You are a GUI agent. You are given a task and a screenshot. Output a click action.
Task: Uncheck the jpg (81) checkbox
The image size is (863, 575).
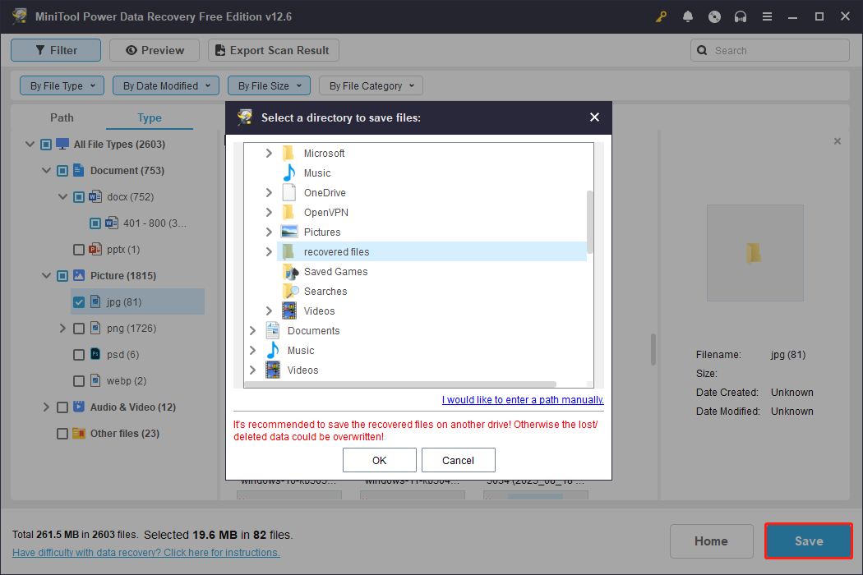(x=78, y=301)
